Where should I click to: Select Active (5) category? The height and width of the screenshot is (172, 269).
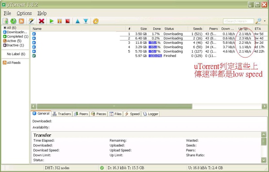coord(12,41)
